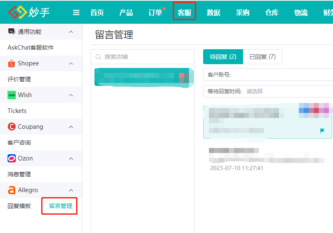Image resolution: width=333 pixels, height=233 pixels.
Task: Open the 仓库 menu
Action: coord(272,13)
